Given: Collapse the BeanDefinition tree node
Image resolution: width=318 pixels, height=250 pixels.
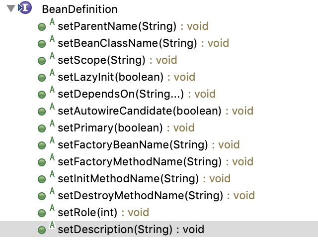Looking at the screenshot, I should 11,8.
